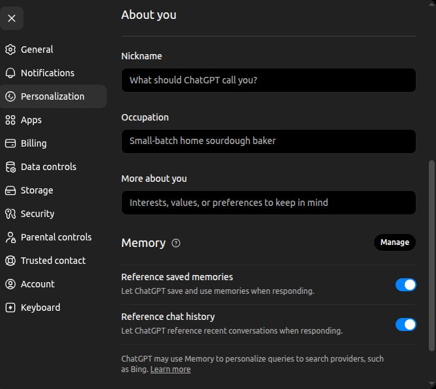Click the Security keys icon
436x389 pixels.
pos(10,214)
